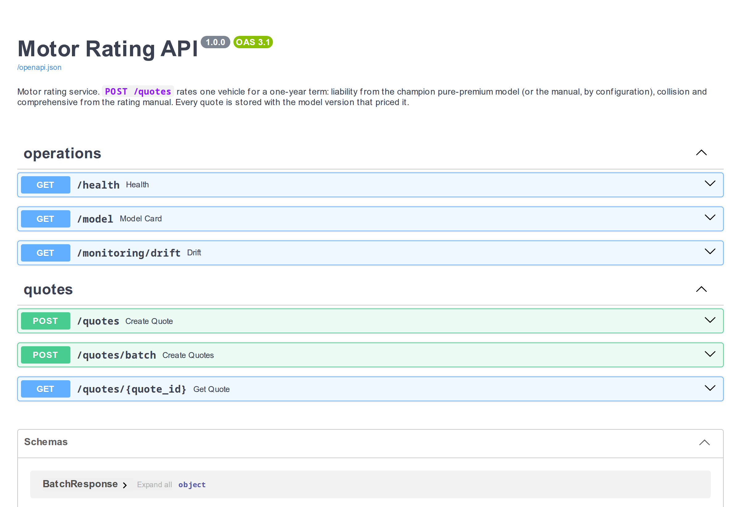Click the POST badge for /quotes/batch

pyautogui.click(x=46, y=355)
